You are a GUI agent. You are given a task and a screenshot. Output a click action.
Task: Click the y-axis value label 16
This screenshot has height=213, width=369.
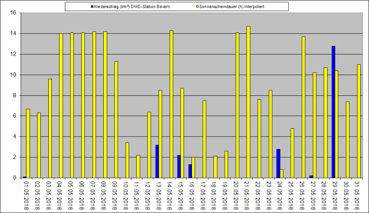(x=13, y=13)
